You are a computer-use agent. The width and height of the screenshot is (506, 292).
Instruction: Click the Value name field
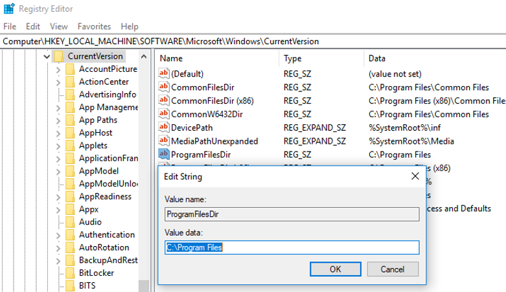pos(292,214)
